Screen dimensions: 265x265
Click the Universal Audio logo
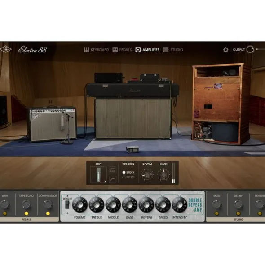[5, 49]
